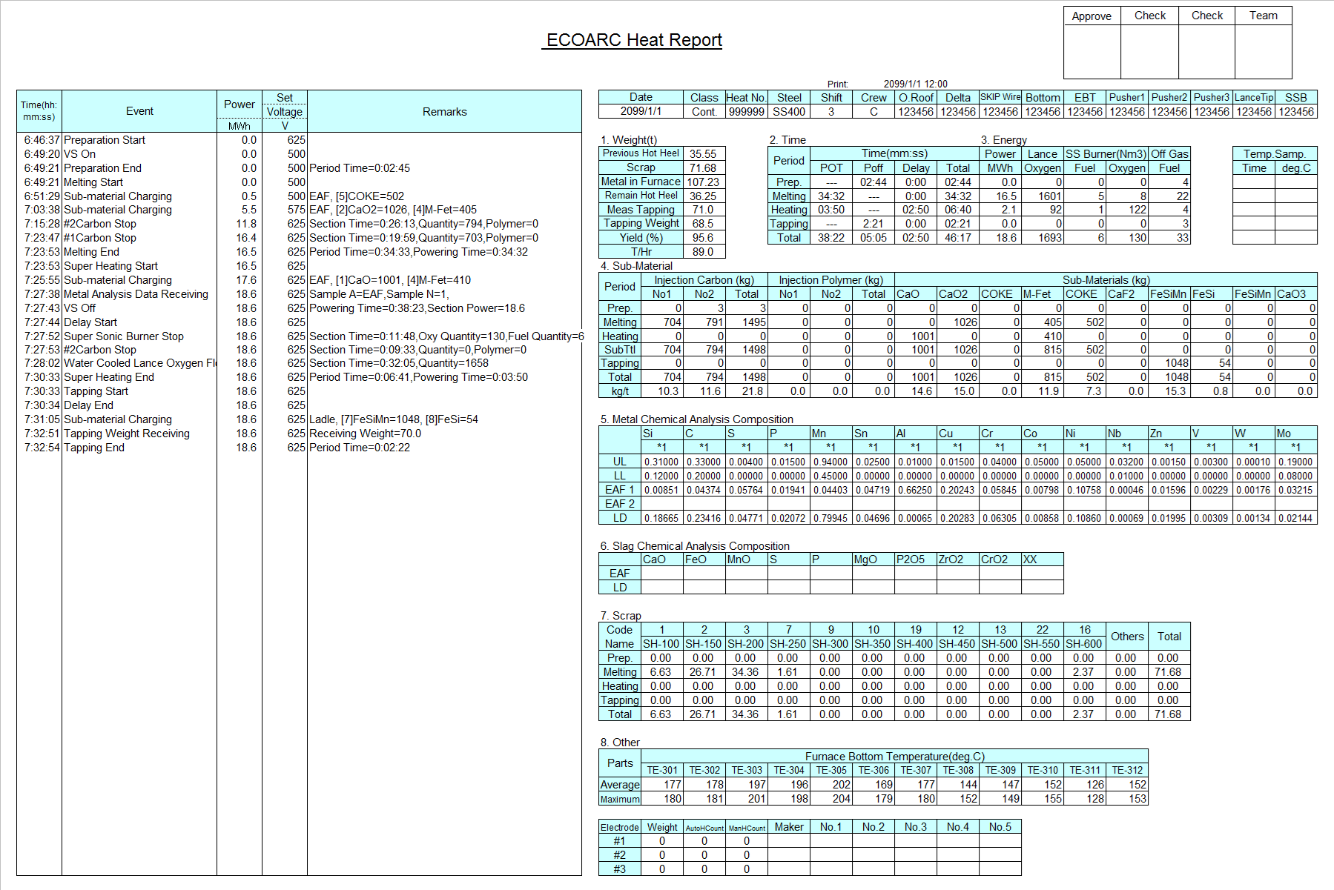Select the Tapping End event
This screenshot has width=1334, height=890.
(94, 447)
